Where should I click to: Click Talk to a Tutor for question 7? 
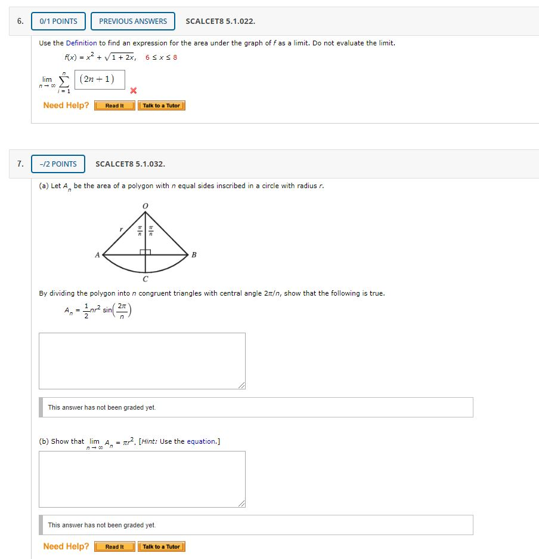pyautogui.click(x=162, y=546)
